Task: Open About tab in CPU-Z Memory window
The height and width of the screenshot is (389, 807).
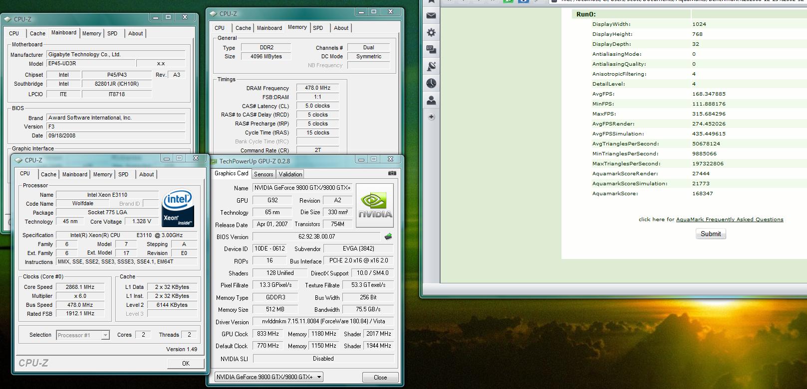Action: coord(341,28)
